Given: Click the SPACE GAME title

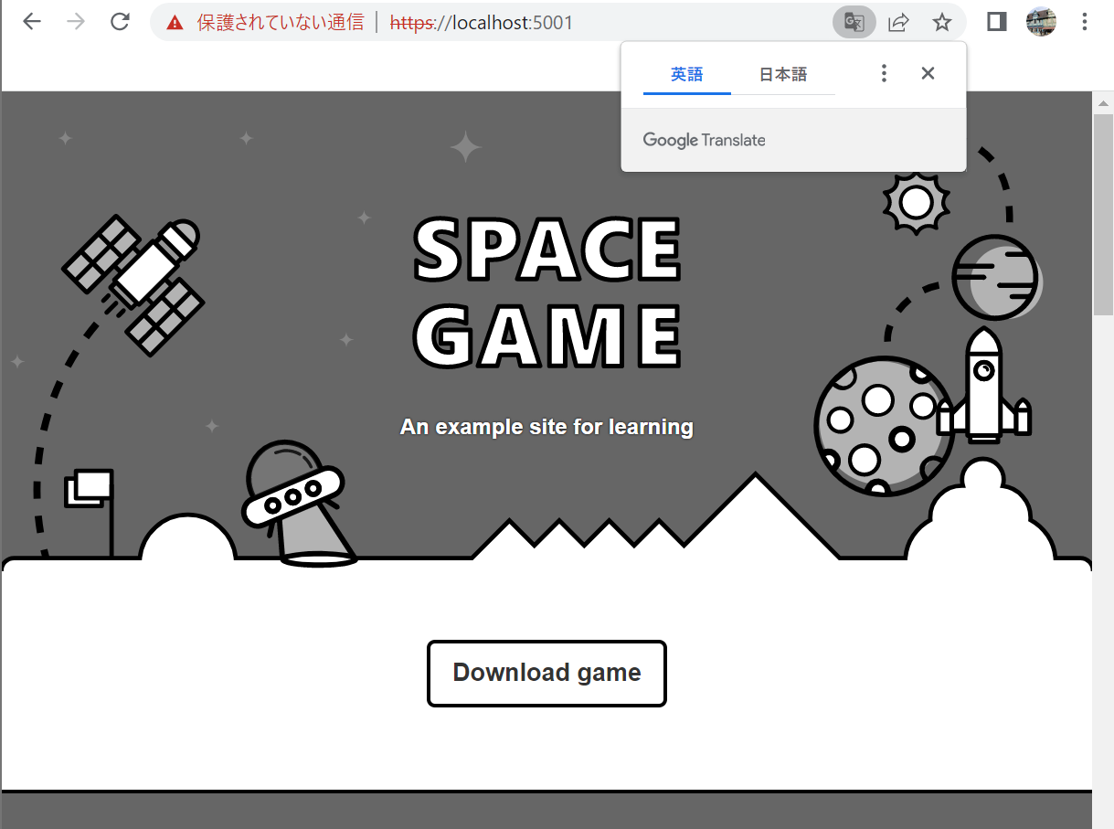Looking at the screenshot, I should click(x=547, y=292).
